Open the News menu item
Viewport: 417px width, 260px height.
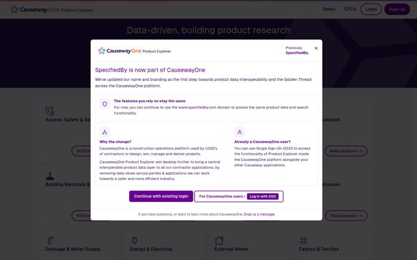pyautogui.click(x=329, y=9)
